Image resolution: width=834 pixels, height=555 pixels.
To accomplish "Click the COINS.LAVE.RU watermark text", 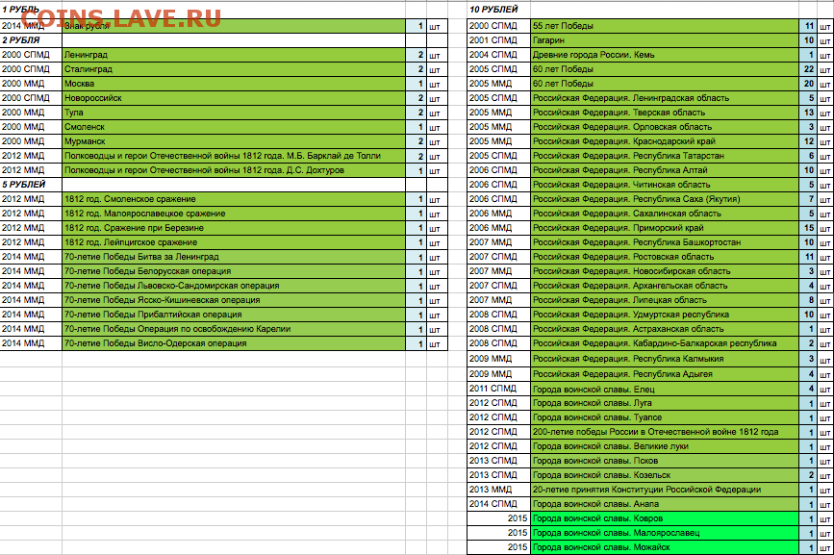I will (121, 18).
